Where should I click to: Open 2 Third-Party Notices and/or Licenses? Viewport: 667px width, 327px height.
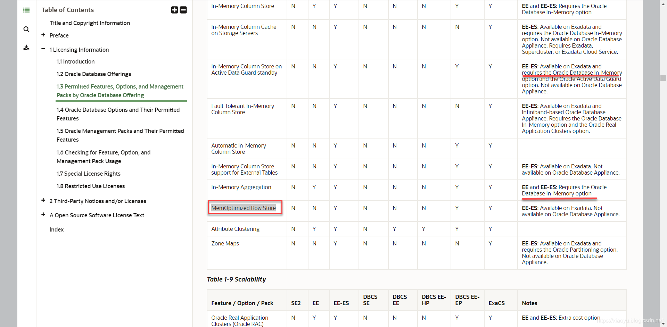click(x=98, y=201)
